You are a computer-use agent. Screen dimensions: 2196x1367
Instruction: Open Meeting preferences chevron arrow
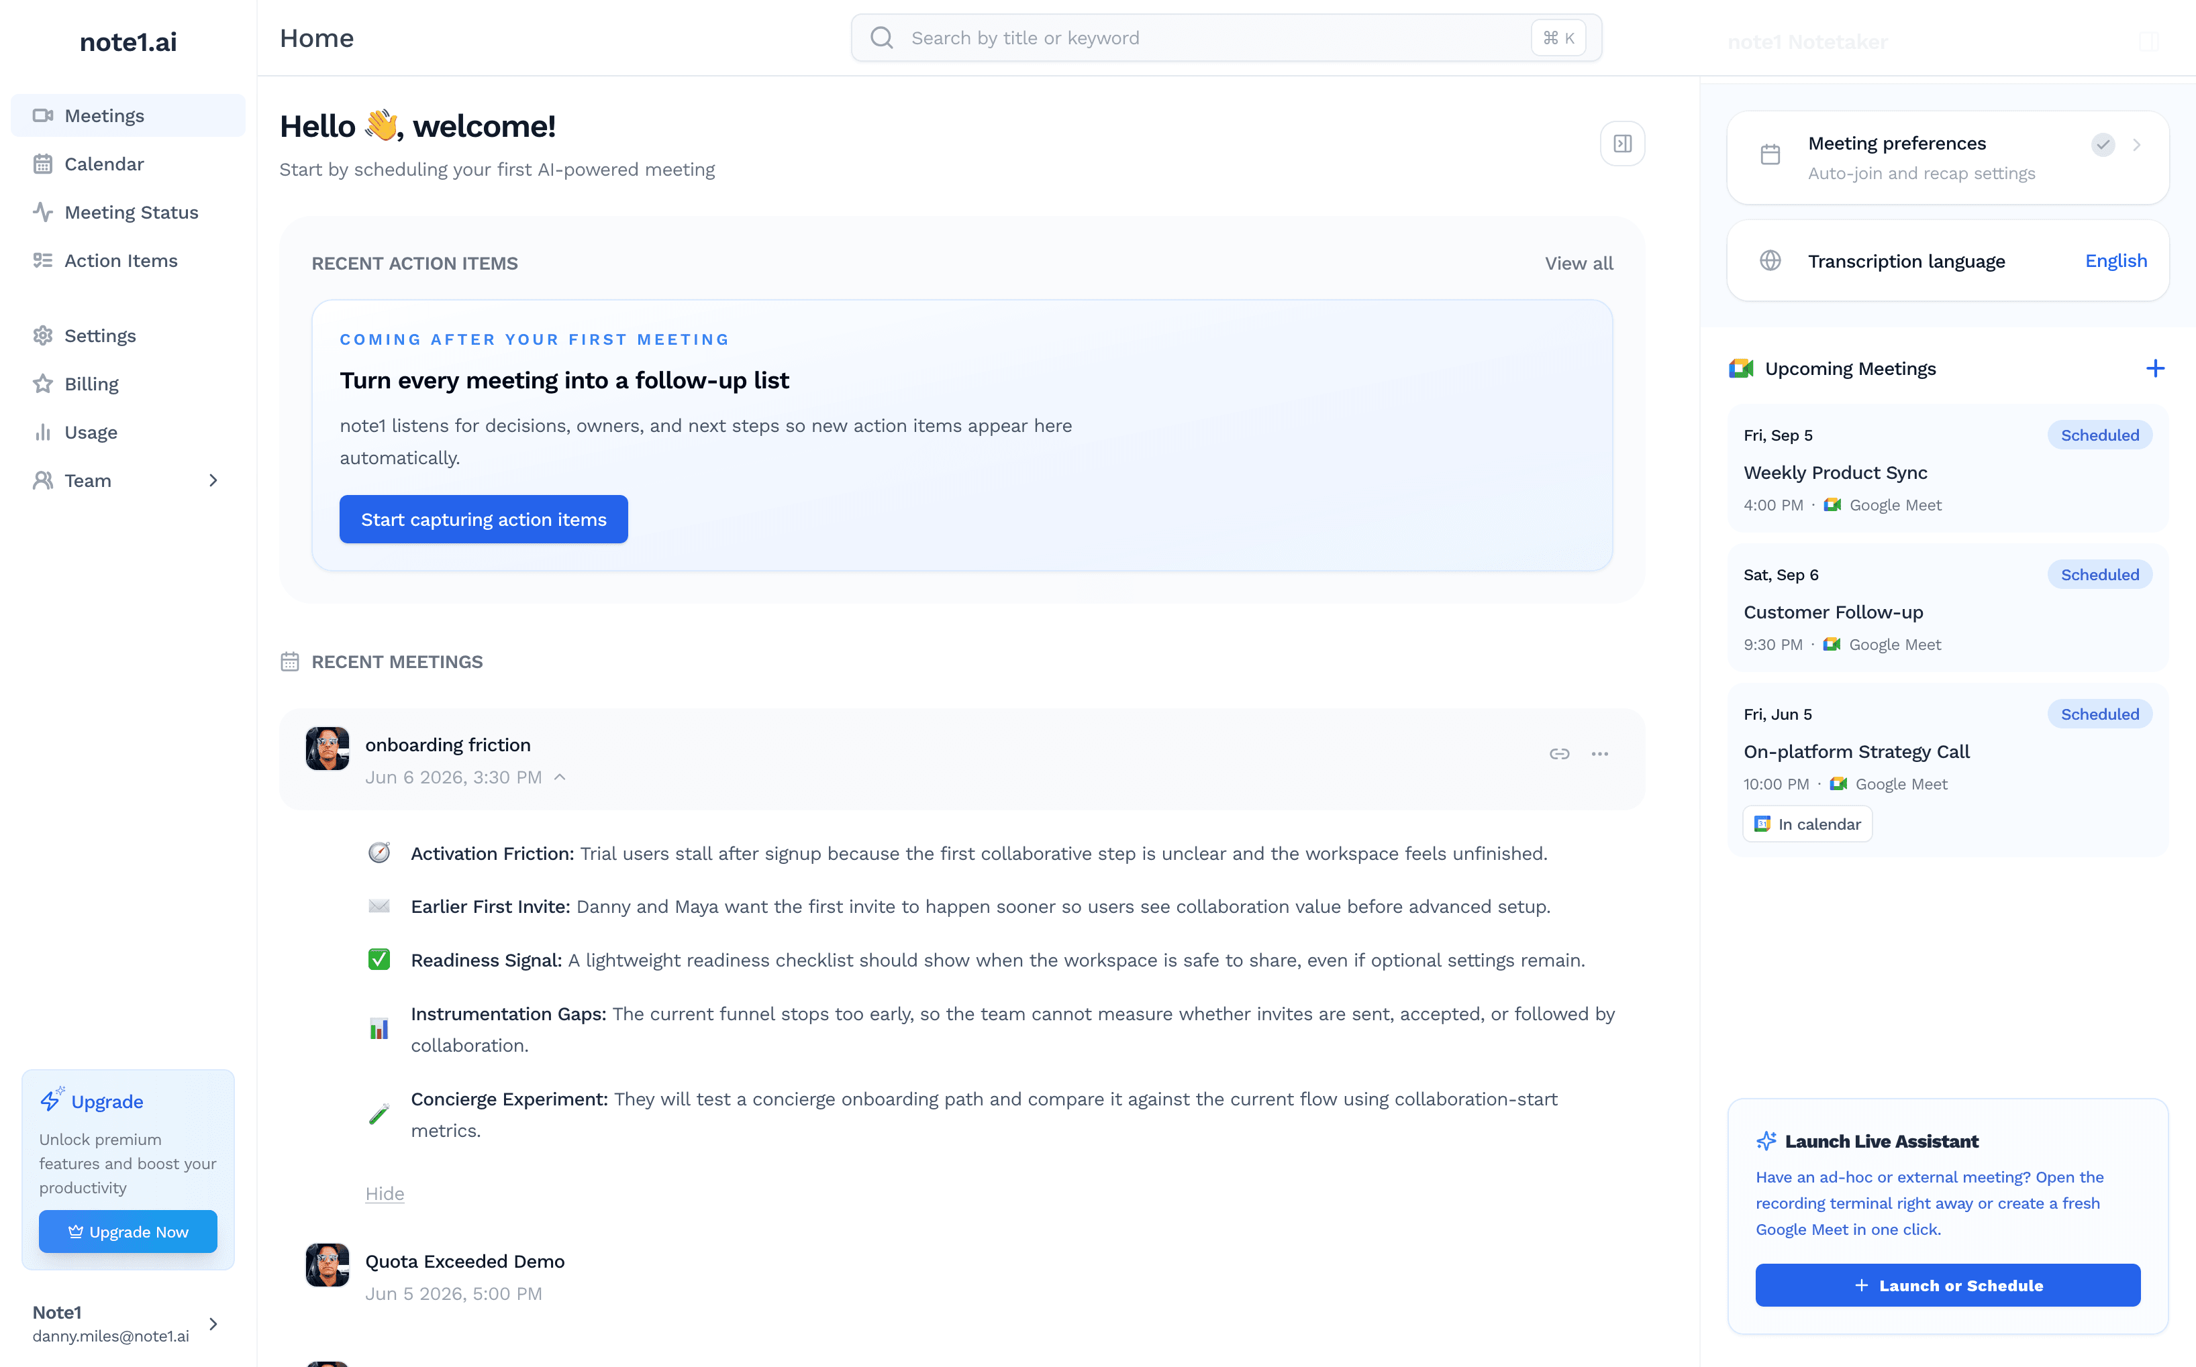pos(2137,145)
